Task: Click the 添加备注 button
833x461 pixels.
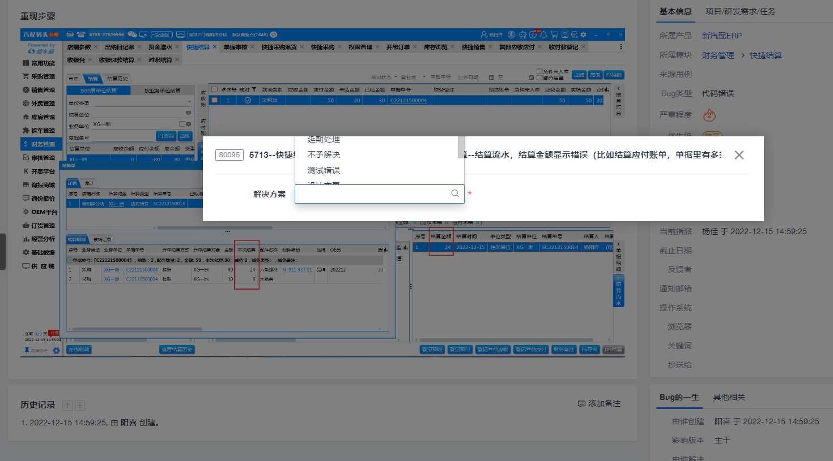Action: click(599, 403)
